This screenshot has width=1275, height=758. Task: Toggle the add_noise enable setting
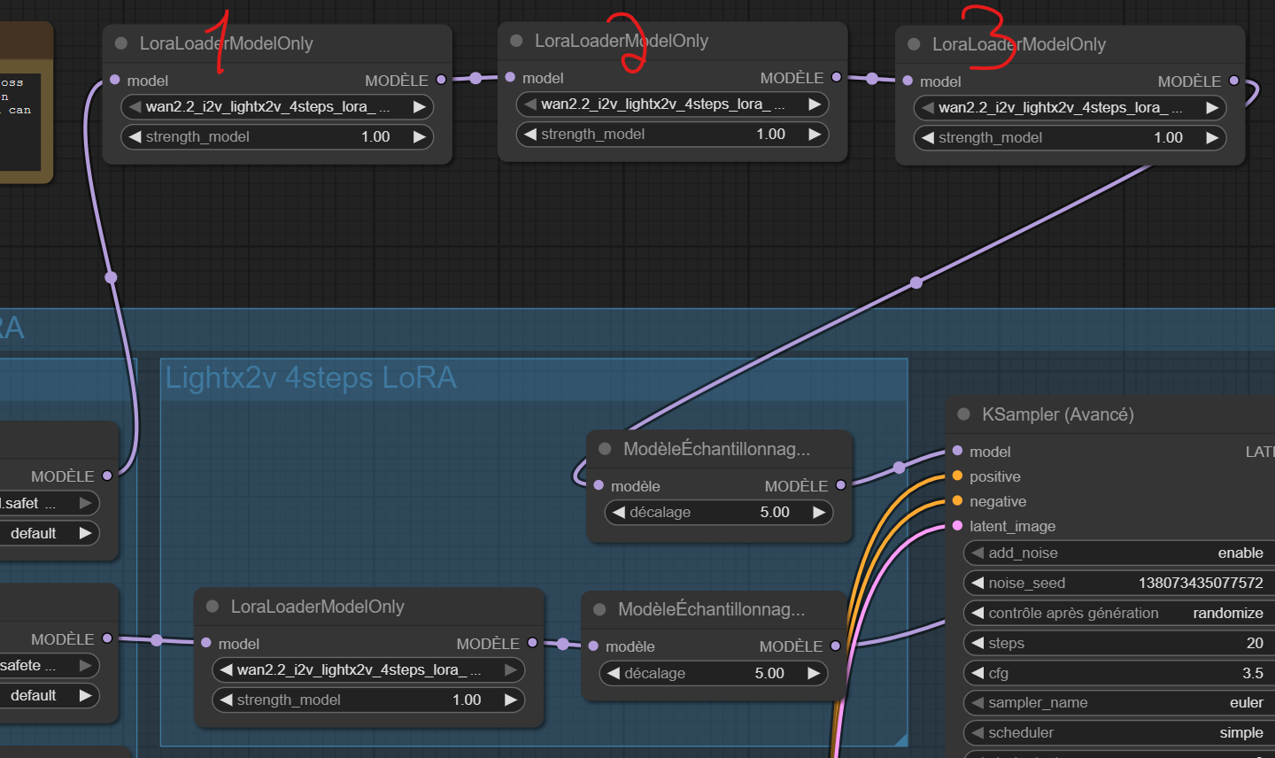tap(1116, 553)
